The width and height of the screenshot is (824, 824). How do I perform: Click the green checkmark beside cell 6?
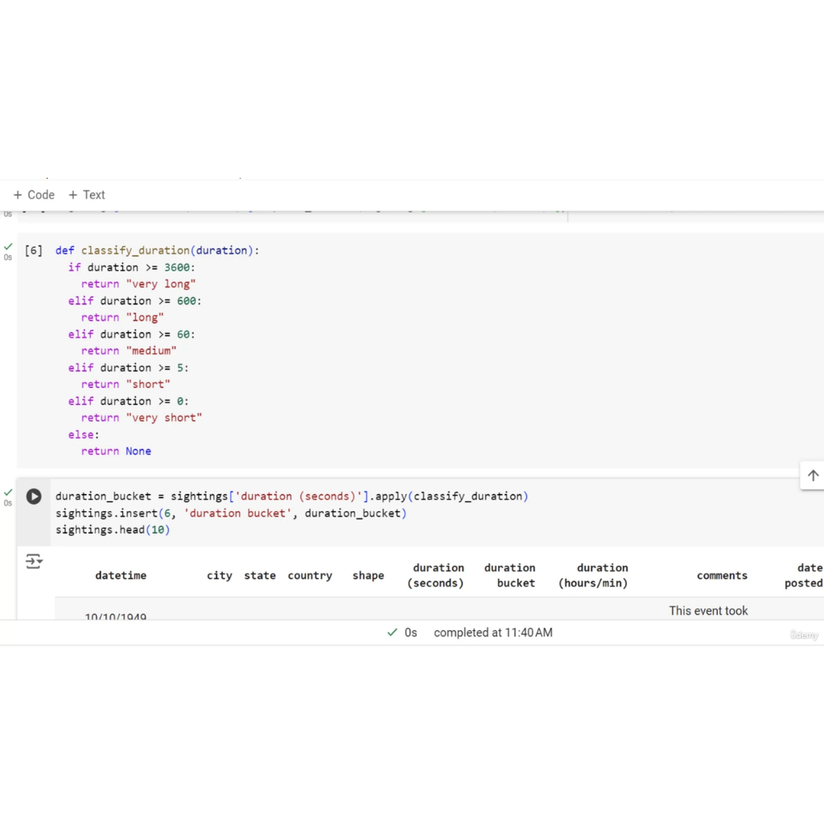coord(8,246)
